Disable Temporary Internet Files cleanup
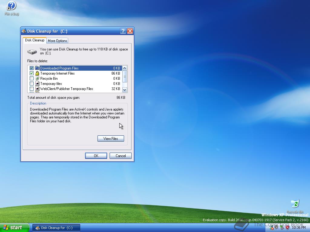The image size is (310, 232). [x=31, y=73]
